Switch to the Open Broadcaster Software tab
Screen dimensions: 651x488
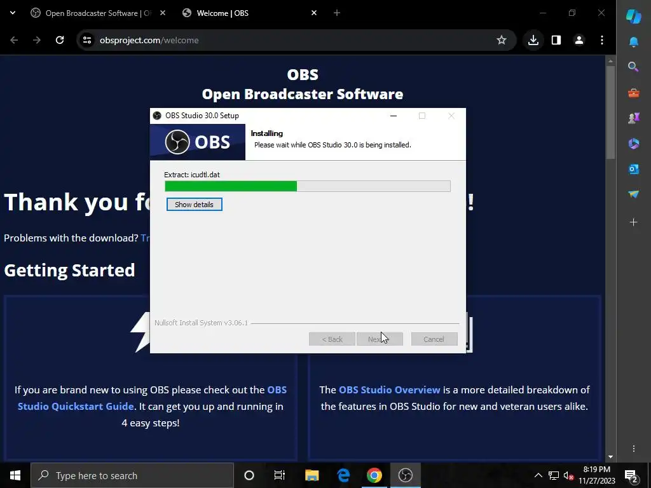(x=97, y=13)
